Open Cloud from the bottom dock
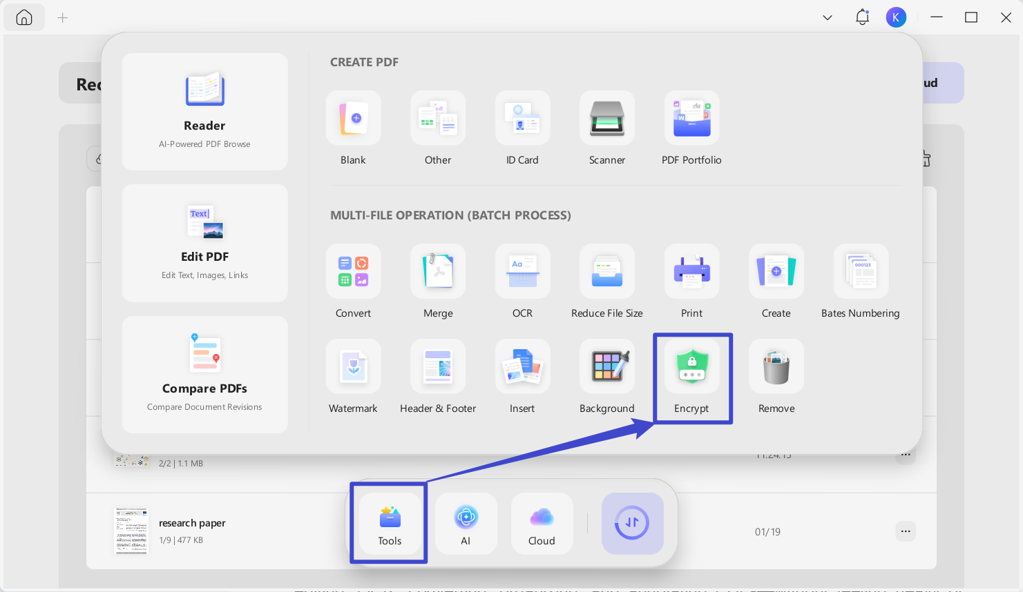The width and height of the screenshot is (1023, 592). click(542, 524)
